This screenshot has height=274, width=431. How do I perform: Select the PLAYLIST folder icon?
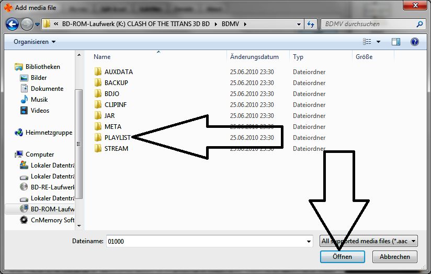[x=98, y=137]
